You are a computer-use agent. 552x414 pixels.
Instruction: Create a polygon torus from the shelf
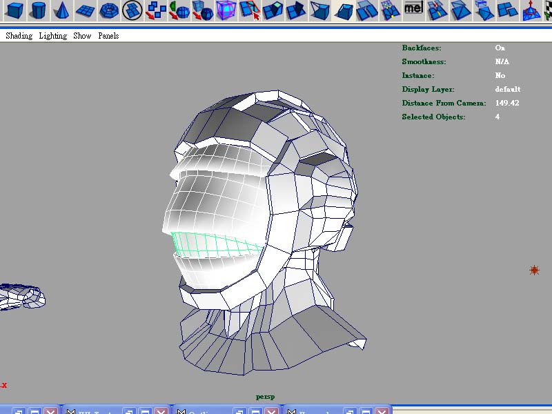click(109, 10)
